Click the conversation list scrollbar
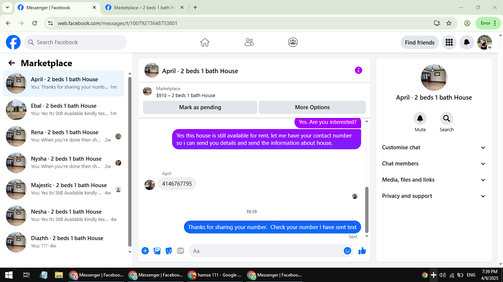The height and width of the screenshot is (282, 503). pyautogui.click(x=130, y=162)
